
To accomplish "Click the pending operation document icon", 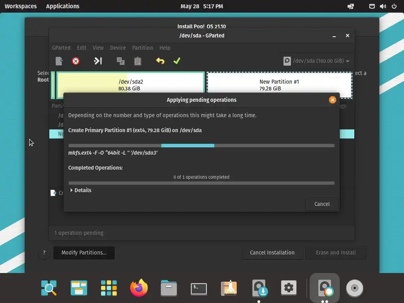I will [x=53, y=193].
